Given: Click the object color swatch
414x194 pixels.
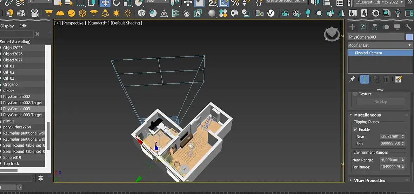Looking at the screenshot, I should (x=409, y=37).
